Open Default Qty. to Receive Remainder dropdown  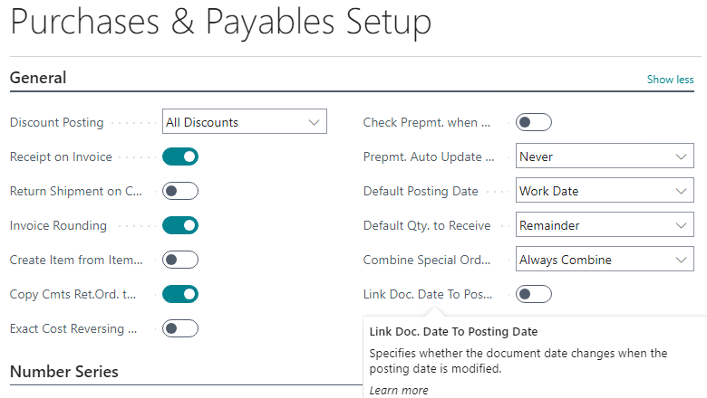click(605, 225)
